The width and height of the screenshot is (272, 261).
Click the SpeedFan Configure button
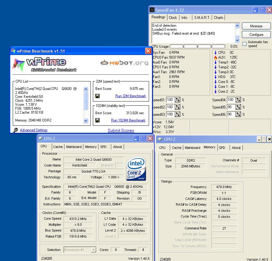256,35
